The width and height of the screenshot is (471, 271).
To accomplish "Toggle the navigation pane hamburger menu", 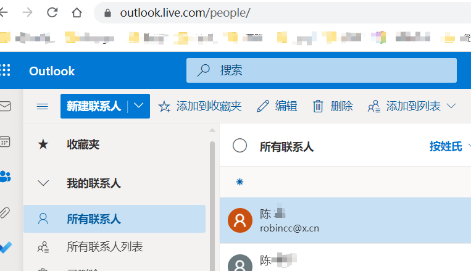I will coord(43,106).
